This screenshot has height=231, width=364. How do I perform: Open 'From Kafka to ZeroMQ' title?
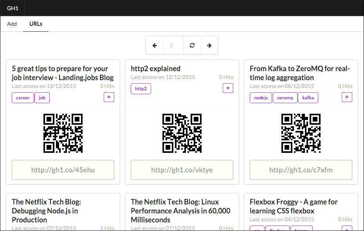[300, 73]
